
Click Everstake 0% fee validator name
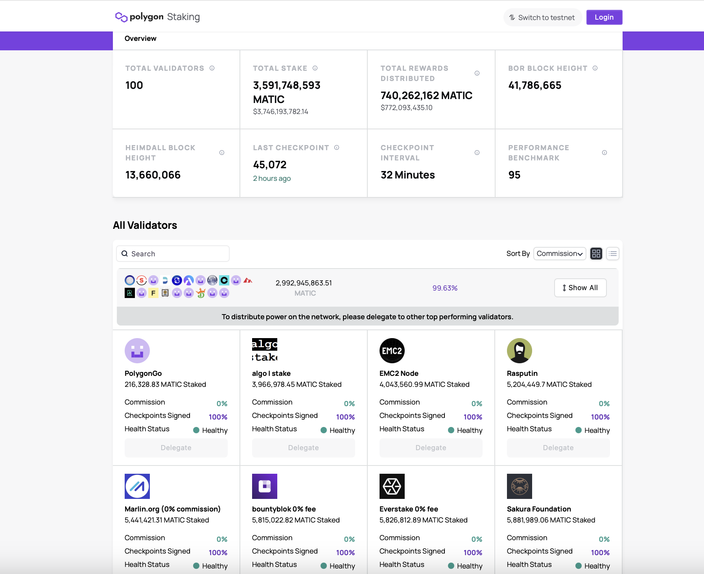pyautogui.click(x=409, y=509)
